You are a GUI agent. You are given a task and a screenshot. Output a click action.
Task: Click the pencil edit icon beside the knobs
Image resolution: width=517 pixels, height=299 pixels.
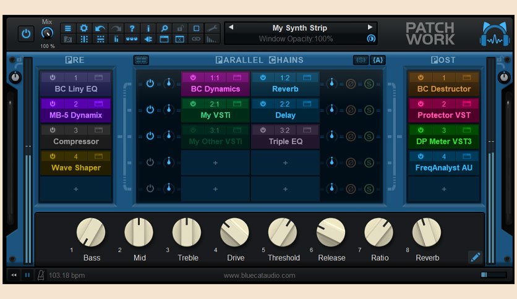475,257
